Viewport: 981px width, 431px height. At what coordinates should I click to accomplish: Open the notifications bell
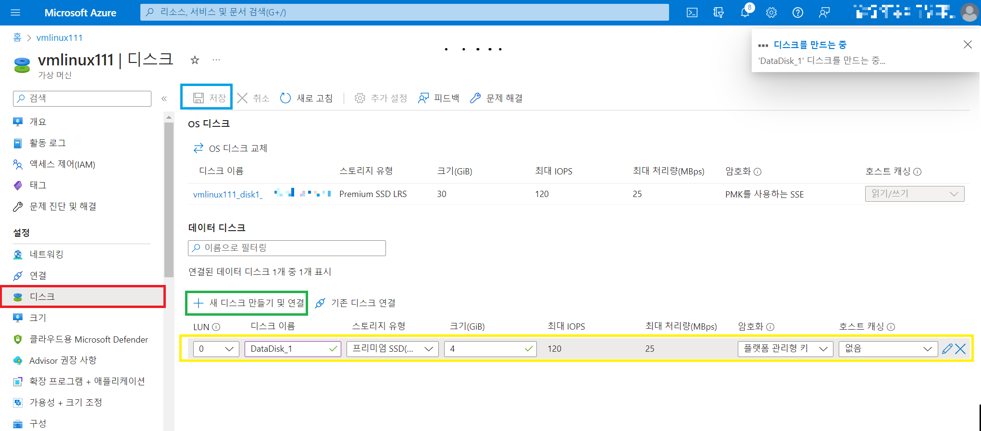(x=745, y=12)
